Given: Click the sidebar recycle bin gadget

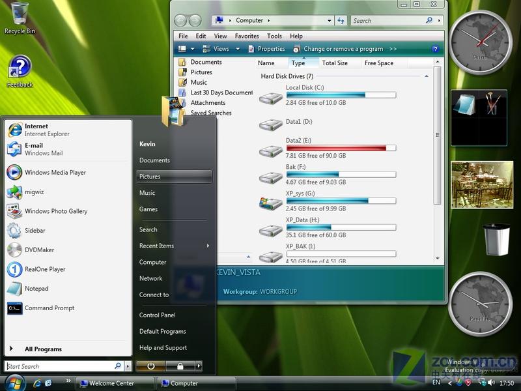Looking at the screenshot, I should pos(496,239).
